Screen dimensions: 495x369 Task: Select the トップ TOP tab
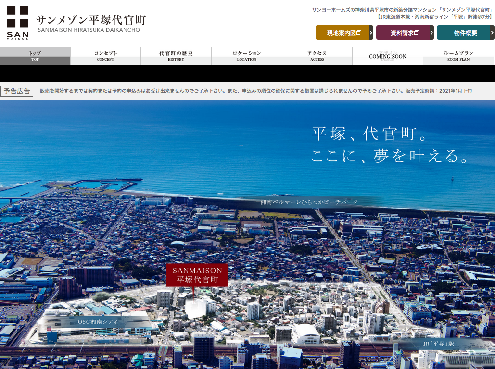tap(35, 56)
